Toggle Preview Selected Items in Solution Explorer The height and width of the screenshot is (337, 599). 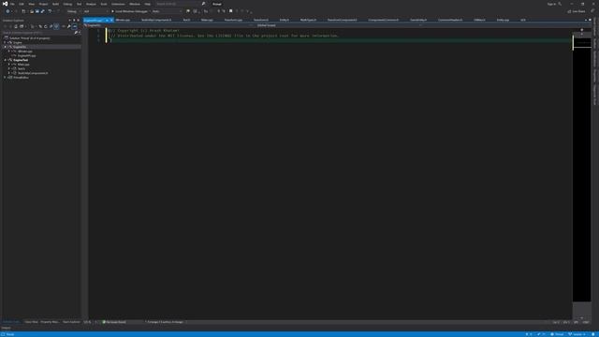point(74,26)
